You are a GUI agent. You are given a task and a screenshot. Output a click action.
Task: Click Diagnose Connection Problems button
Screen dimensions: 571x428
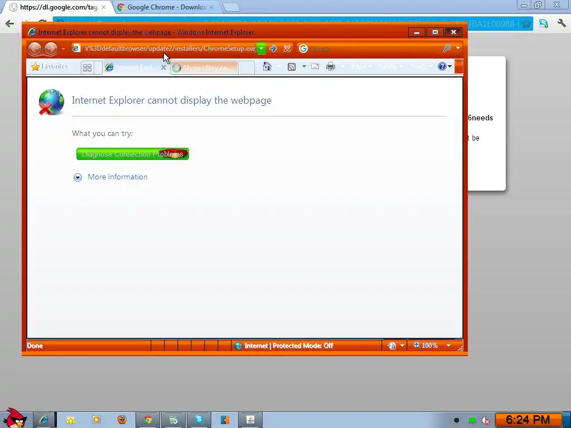tap(133, 154)
